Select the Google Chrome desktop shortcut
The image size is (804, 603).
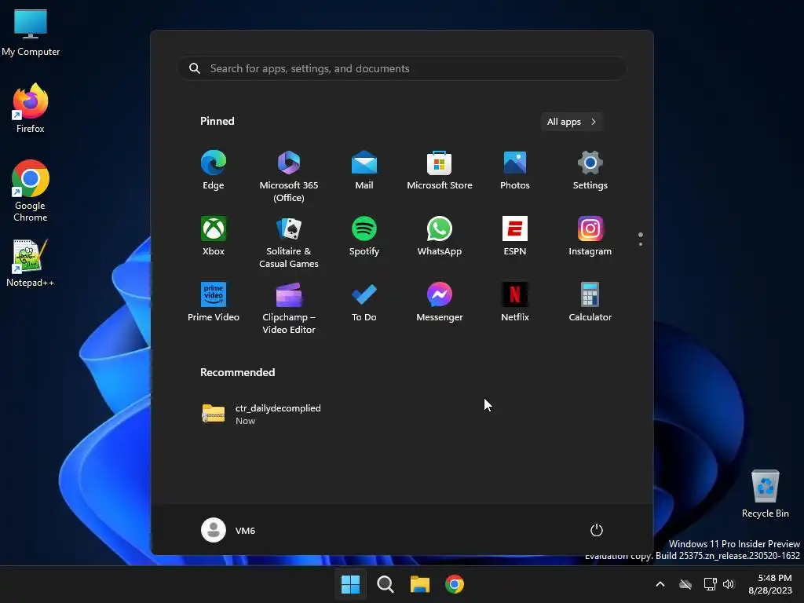[31, 191]
